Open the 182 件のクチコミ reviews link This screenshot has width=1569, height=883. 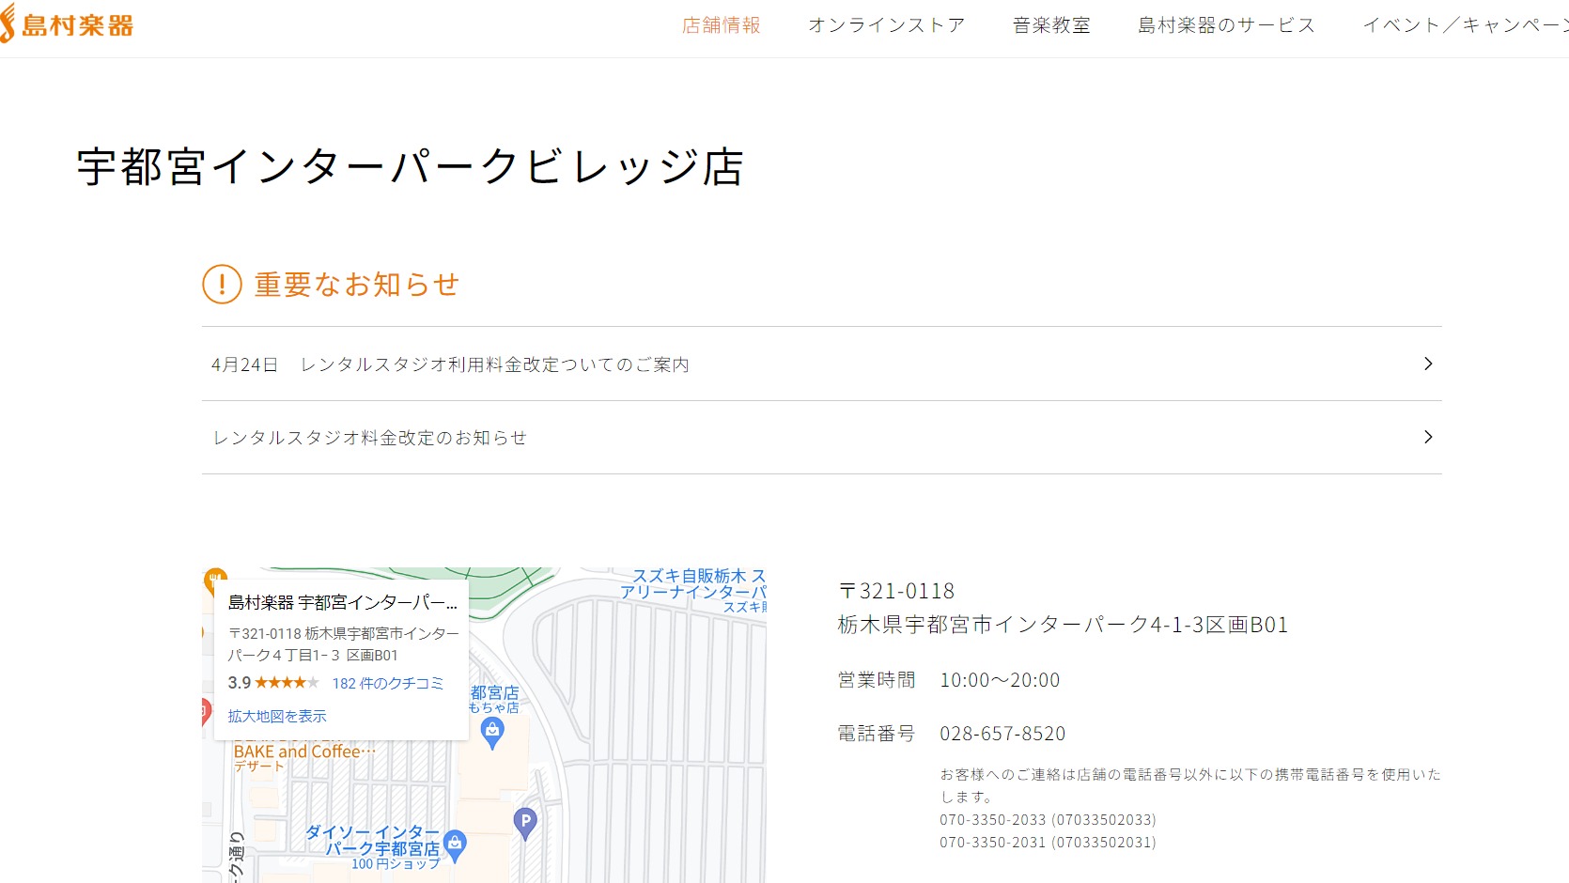387,683
